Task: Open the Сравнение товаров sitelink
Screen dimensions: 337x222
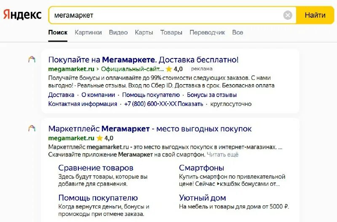Action: pos(96,168)
